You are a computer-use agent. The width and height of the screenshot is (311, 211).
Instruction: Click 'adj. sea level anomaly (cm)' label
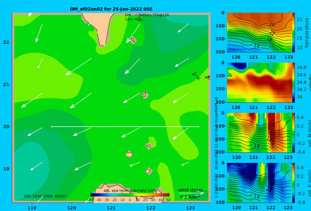coord(130,191)
